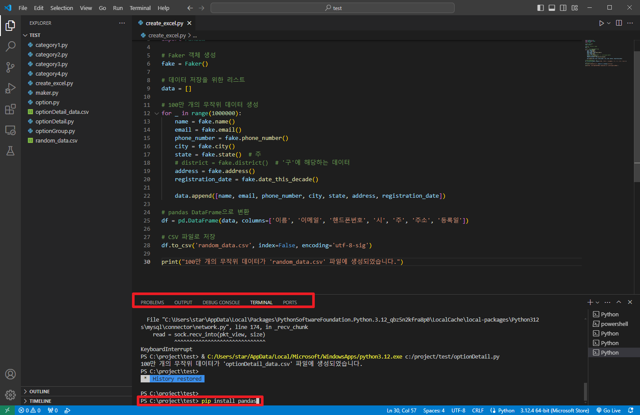Switch to the DEBUG CONSOLE tab
Image resolution: width=640 pixels, height=415 pixels.
click(x=221, y=302)
